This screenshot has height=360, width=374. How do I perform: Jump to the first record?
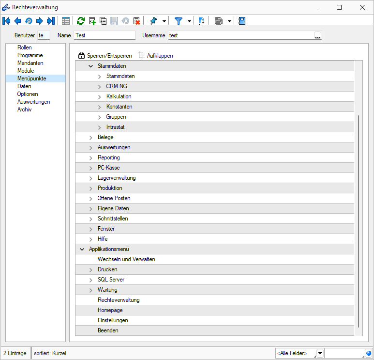coord(7,21)
